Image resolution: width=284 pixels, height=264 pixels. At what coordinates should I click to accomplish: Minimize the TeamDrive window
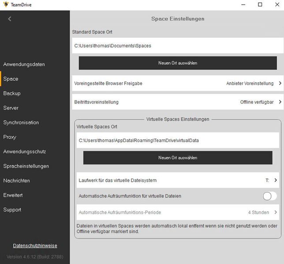[243, 5]
